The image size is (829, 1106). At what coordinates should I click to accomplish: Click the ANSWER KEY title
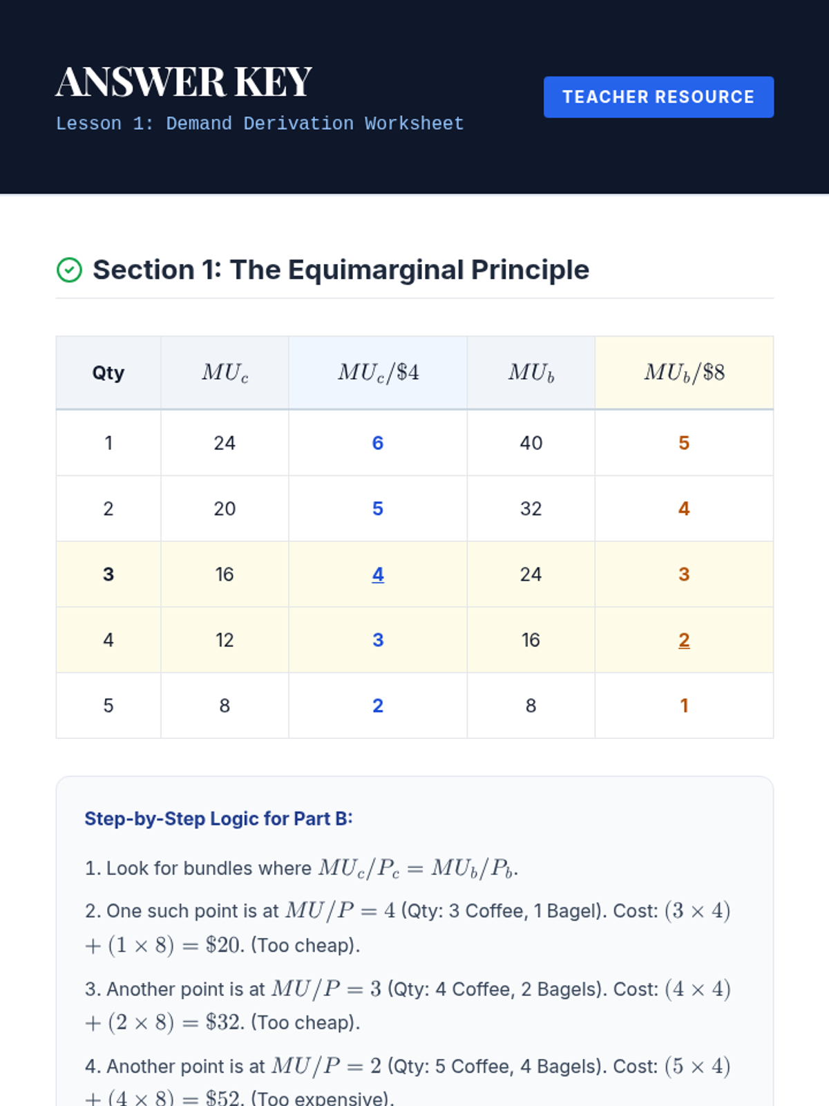tap(184, 82)
